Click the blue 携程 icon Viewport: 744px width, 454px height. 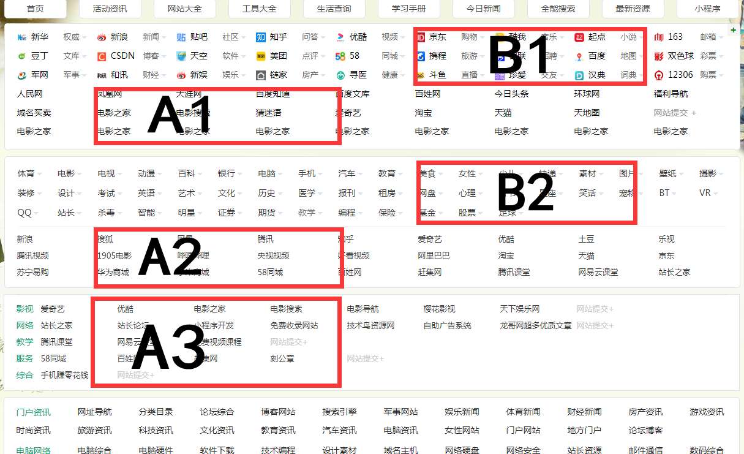(x=421, y=56)
